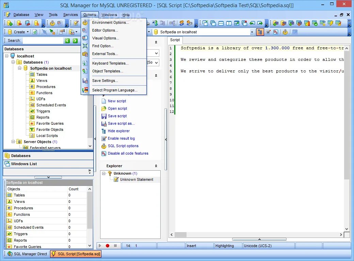Click the SQL Manager Direct taskbar button
Screen dimensions: 354x261
pyautogui.click(x=27, y=254)
